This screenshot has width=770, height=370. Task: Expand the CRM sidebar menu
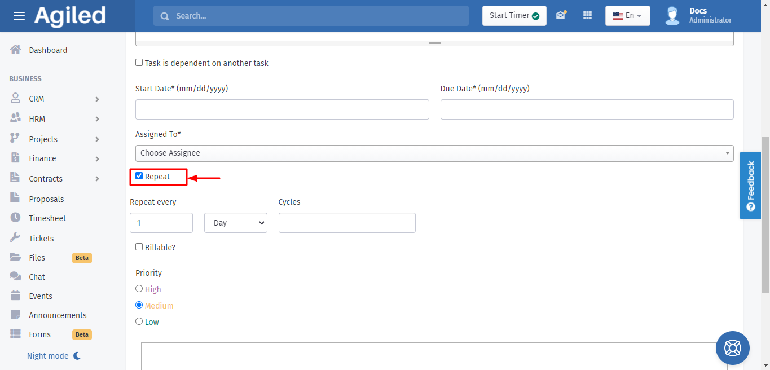pyautogui.click(x=55, y=99)
